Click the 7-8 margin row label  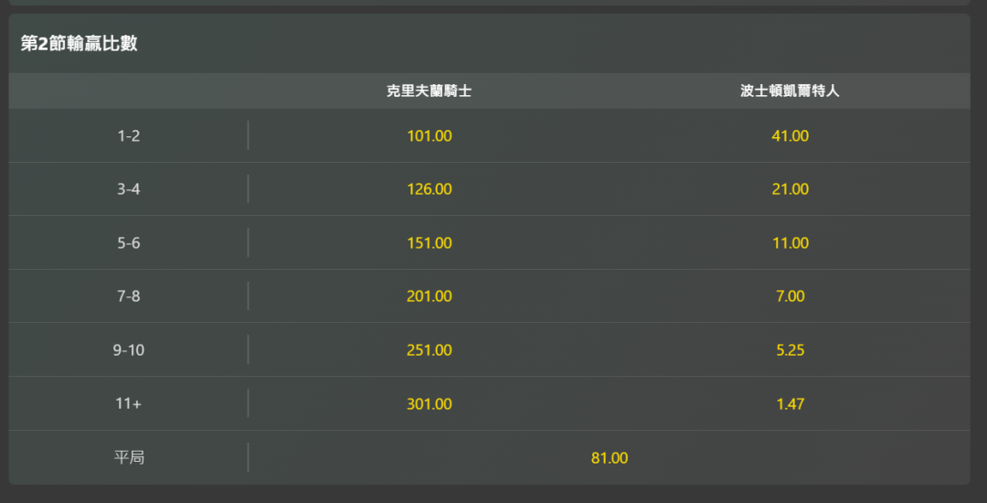(129, 296)
